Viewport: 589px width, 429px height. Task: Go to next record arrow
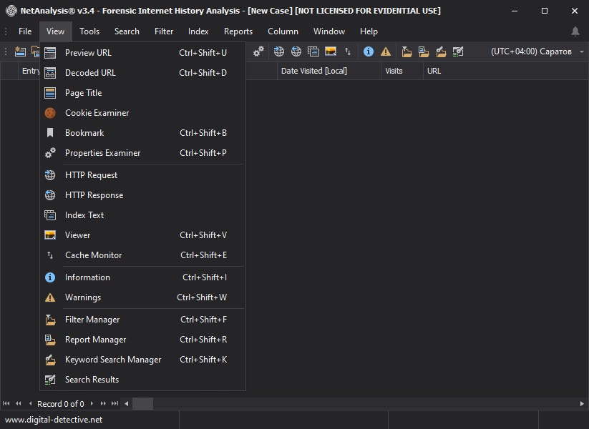pos(92,403)
